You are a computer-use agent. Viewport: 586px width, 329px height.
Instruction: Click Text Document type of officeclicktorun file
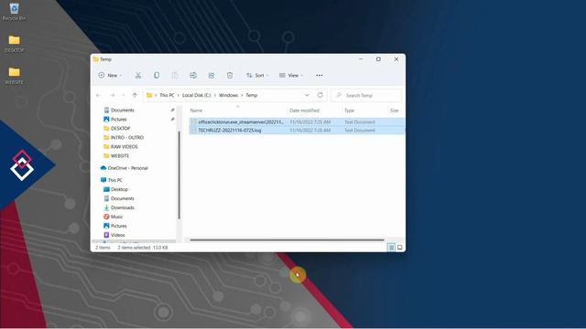[x=360, y=122]
